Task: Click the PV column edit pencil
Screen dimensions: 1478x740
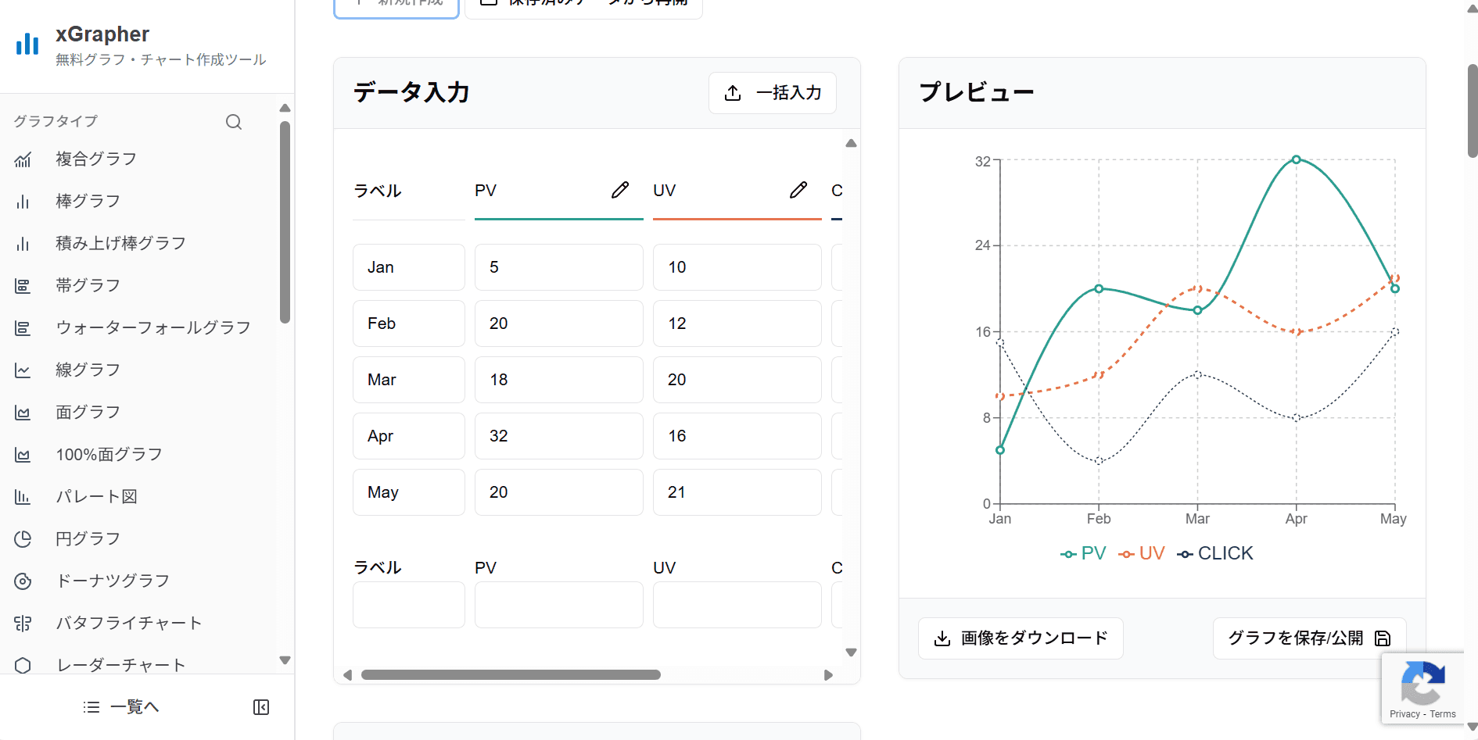Action: coord(620,190)
